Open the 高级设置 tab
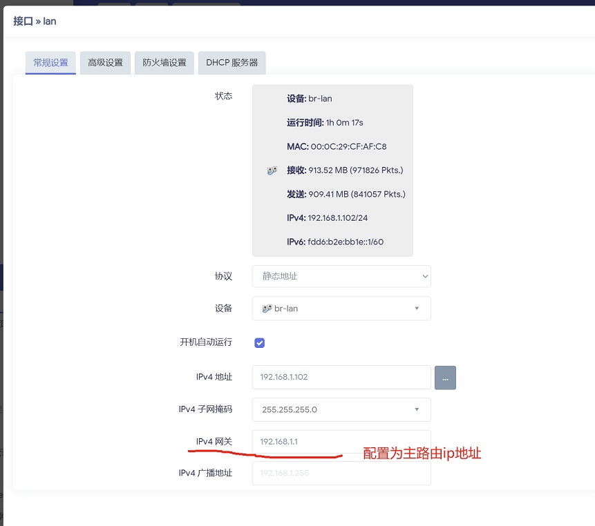 pyautogui.click(x=105, y=63)
